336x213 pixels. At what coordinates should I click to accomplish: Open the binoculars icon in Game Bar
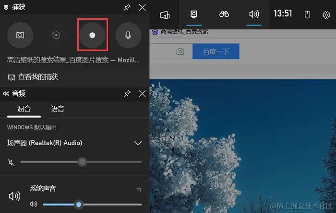pyautogui.click(x=224, y=14)
